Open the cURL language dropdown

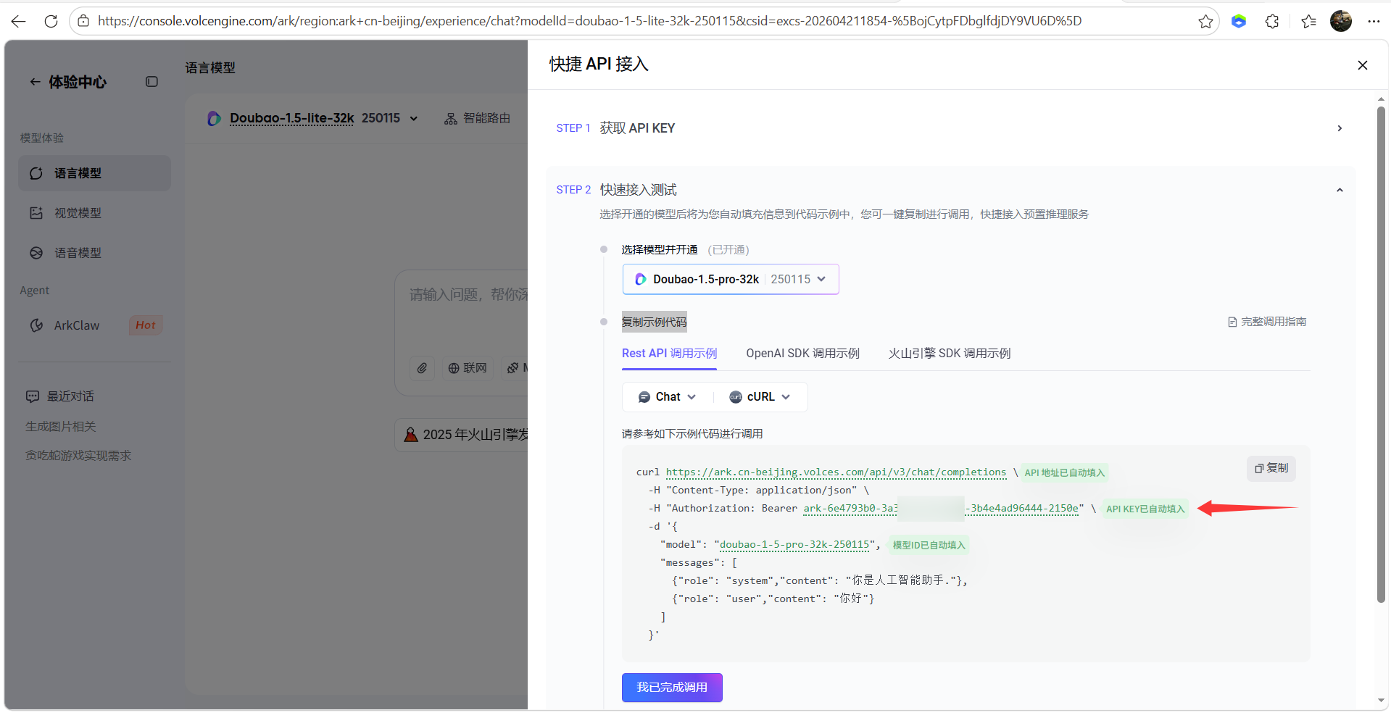click(760, 397)
